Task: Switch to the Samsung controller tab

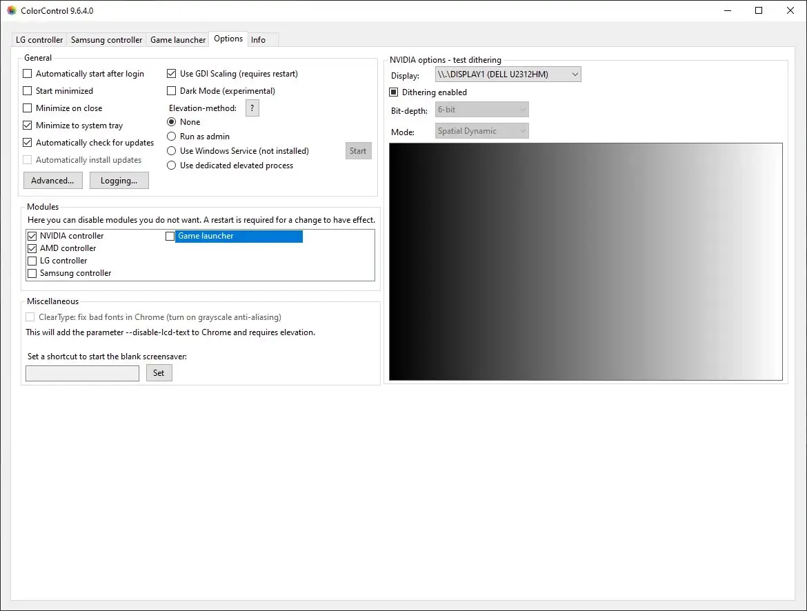Action: click(x=106, y=39)
